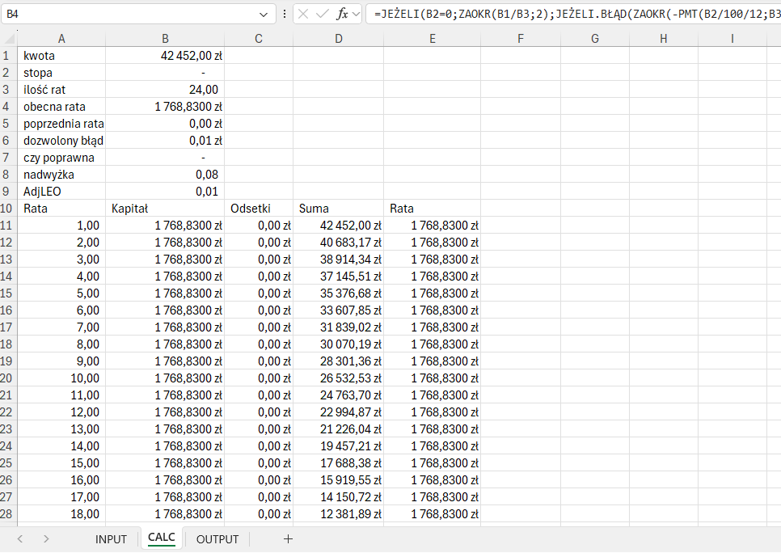Click the 'poprzednia rata' label cell

pos(61,123)
